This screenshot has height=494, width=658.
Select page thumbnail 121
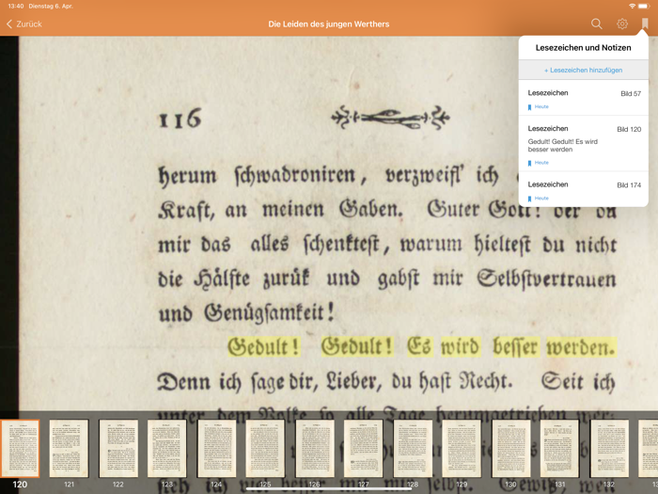coord(69,449)
